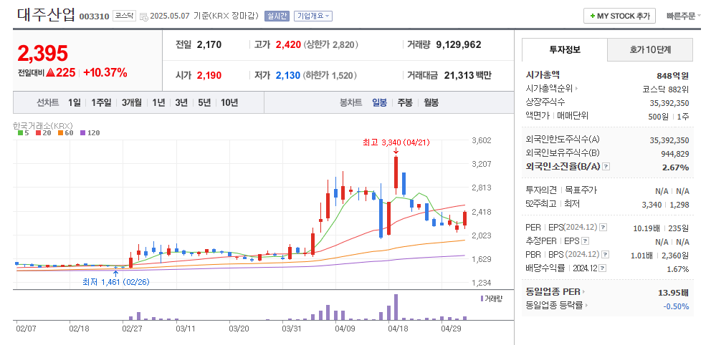Select the 월봉 candlestick chart
Screen dimensions: 711x345
point(431,103)
